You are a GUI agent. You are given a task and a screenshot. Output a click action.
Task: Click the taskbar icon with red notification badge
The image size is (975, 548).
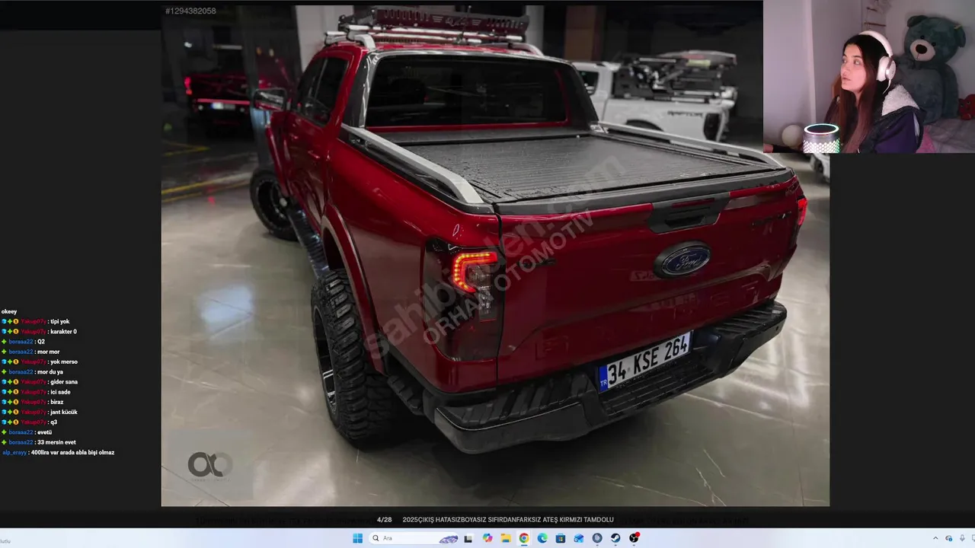634,538
